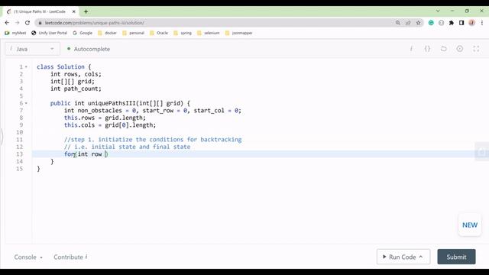Open the Unify User Portal bookmark
The width and height of the screenshot is (489, 275).
point(49,33)
